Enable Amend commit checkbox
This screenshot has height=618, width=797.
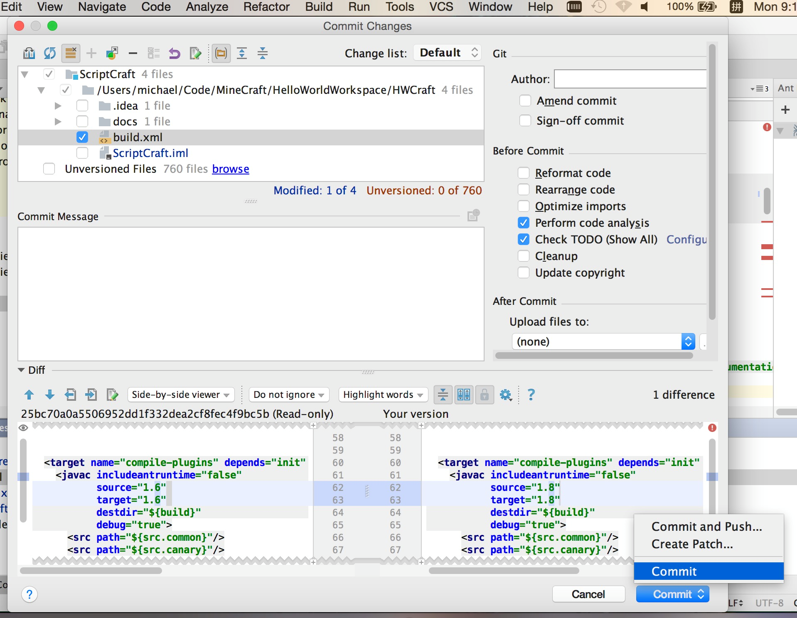coord(525,101)
